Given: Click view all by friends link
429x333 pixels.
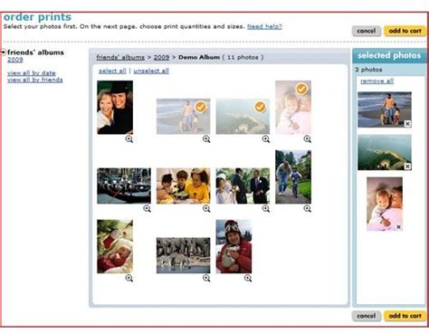Looking at the screenshot, I should (x=35, y=80).
